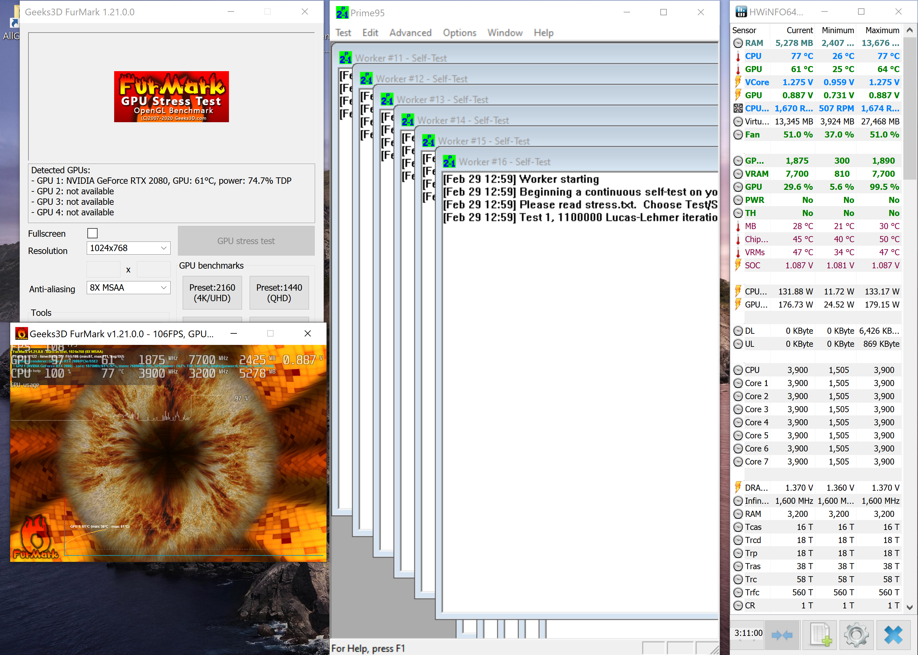Viewport: 918px width, 655px height.
Task: Click the Worker #12 window icon
Action: tap(366, 79)
